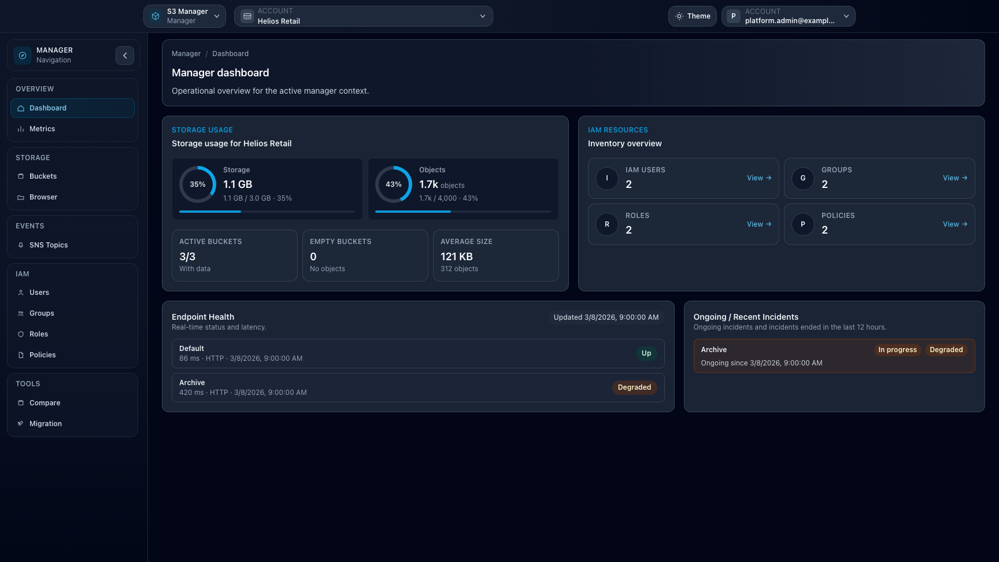The width and height of the screenshot is (999, 562).
Task: Select the Migration tool icon
Action: tap(20, 423)
